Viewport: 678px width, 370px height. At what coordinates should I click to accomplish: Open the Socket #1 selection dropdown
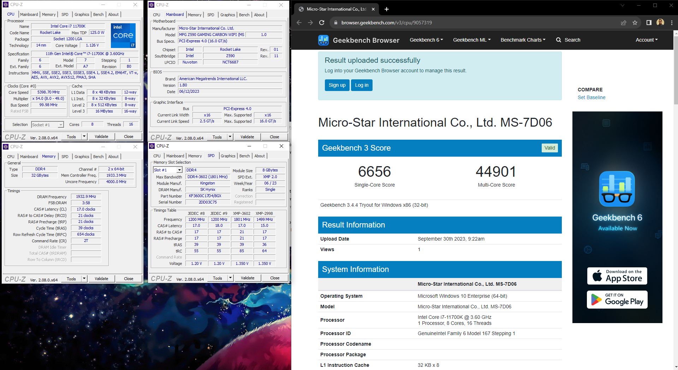pos(61,125)
